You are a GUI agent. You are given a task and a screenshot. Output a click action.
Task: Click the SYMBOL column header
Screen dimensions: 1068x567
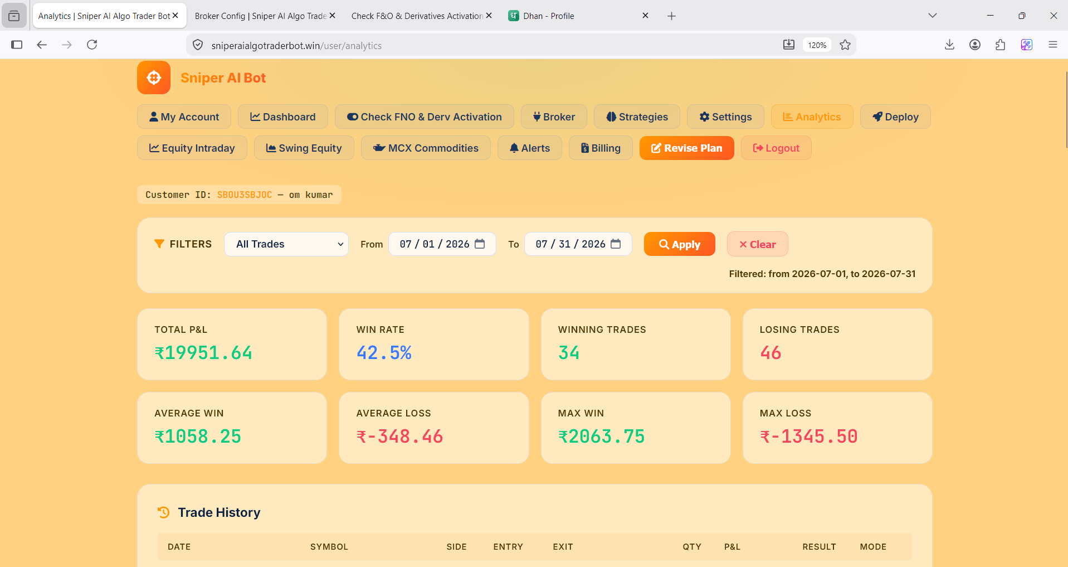click(329, 546)
